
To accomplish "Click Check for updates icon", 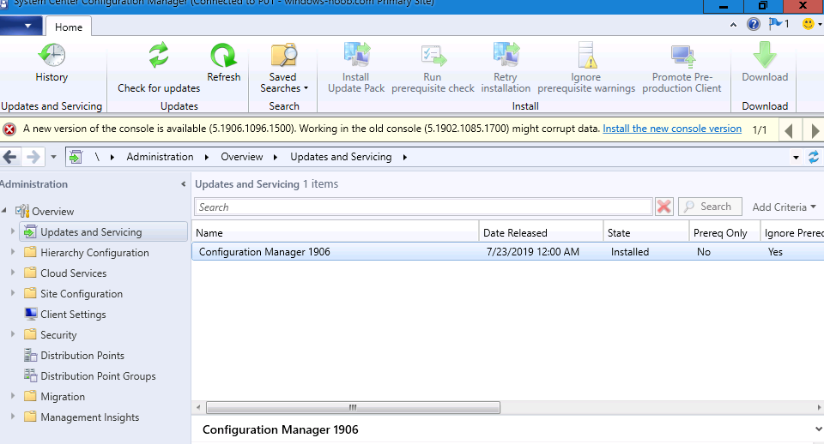I will (159, 56).
